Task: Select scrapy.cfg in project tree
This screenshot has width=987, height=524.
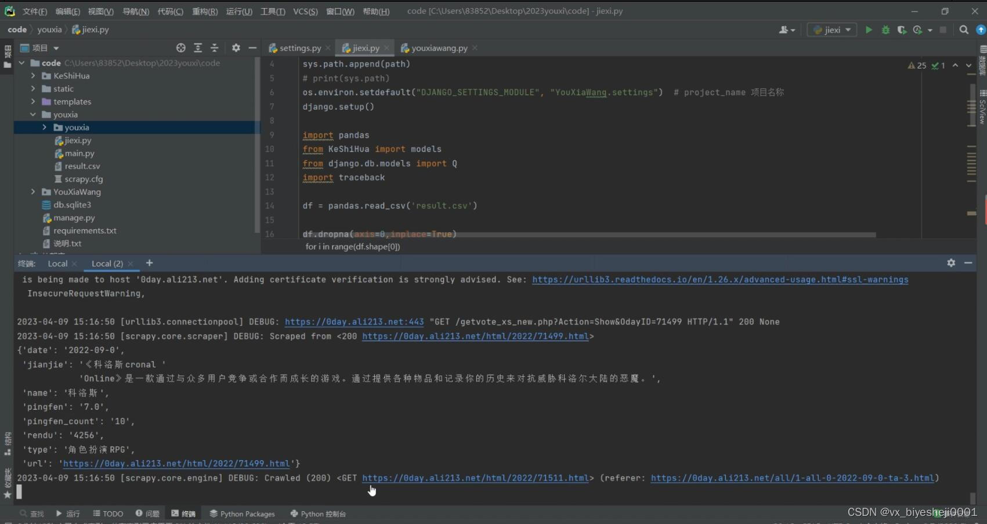Action: (84, 179)
